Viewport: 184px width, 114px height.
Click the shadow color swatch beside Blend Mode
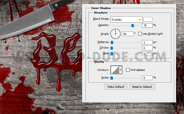[148, 19]
